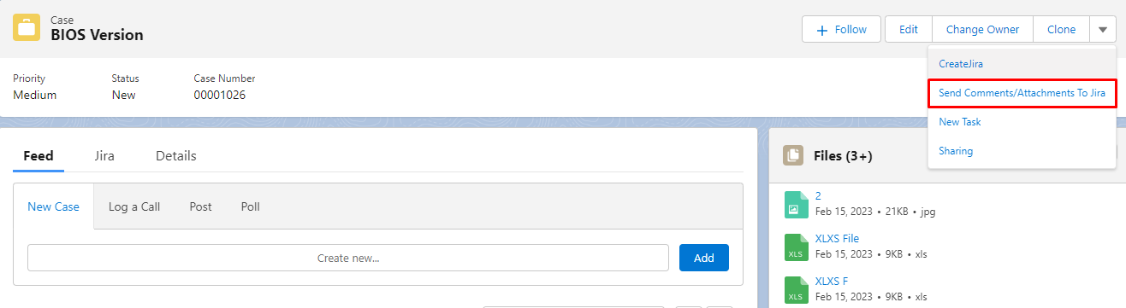Click the yellow Case briefcase icon

[x=26, y=28]
